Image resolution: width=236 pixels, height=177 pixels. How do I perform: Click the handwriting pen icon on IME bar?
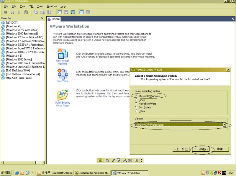[x=125, y=160]
